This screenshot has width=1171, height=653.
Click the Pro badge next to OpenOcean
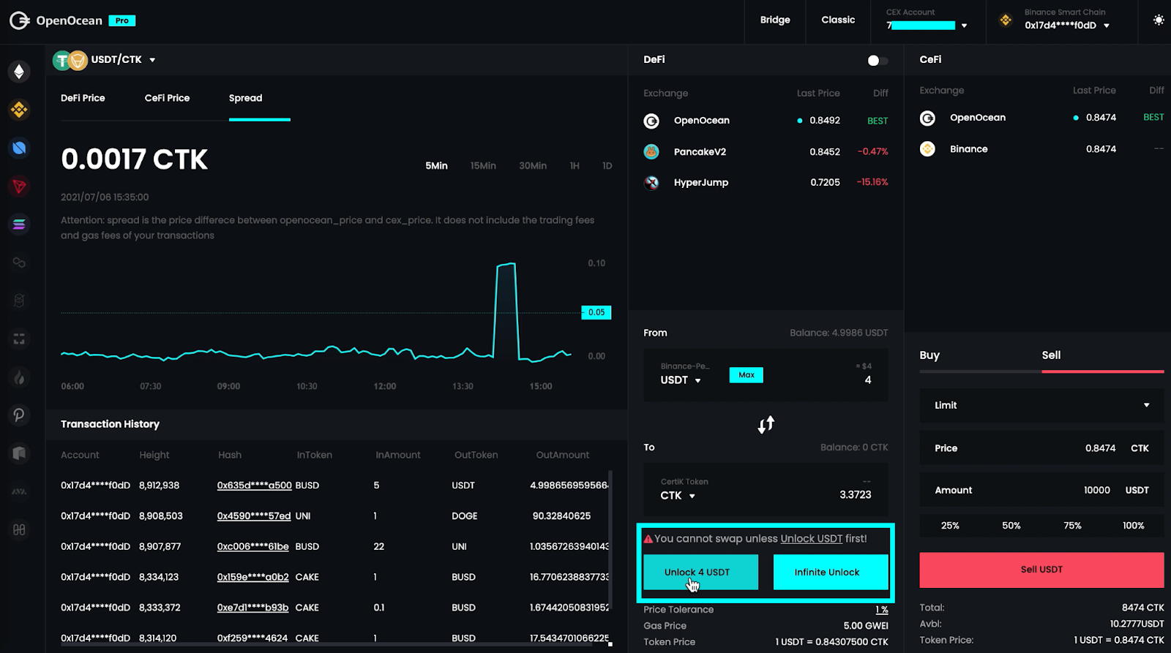coord(122,20)
